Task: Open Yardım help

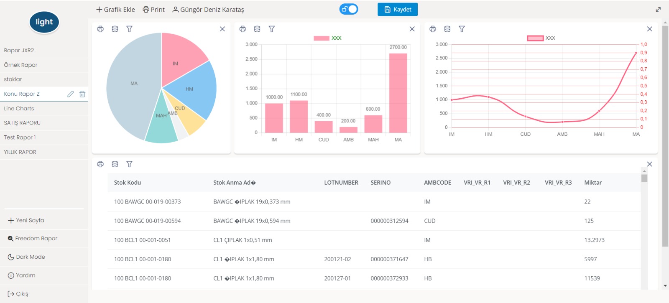Action: (x=22, y=275)
